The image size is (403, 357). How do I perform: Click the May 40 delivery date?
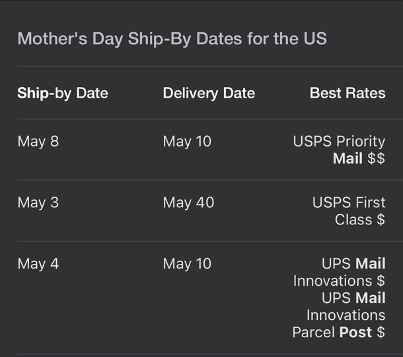pyautogui.click(x=188, y=203)
